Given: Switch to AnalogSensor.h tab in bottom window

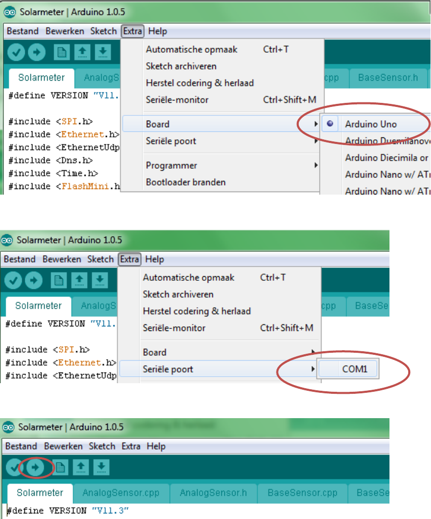Looking at the screenshot, I should tap(213, 493).
